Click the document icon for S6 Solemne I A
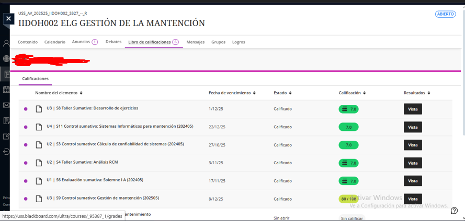This screenshot has width=465, height=221. click(38, 181)
